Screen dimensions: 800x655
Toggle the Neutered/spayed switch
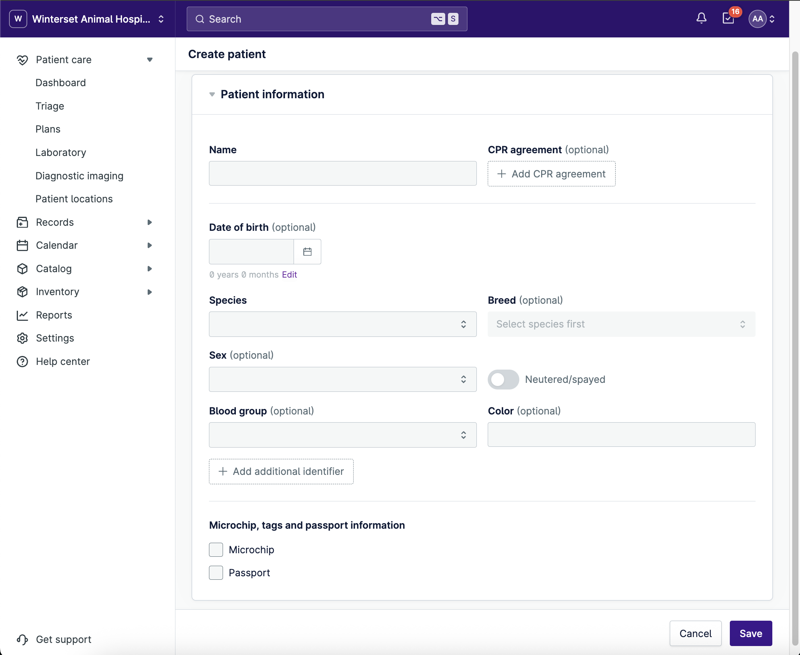coord(503,379)
